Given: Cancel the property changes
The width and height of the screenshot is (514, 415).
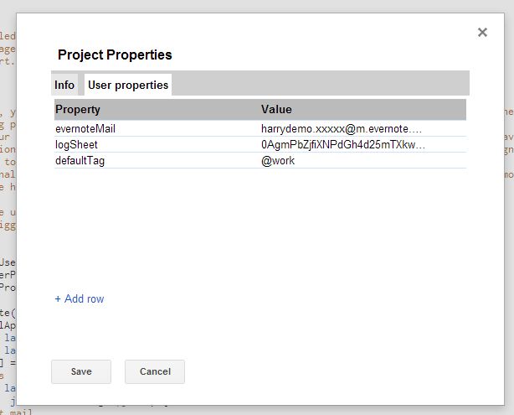Looking at the screenshot, I should coord(155,371).
